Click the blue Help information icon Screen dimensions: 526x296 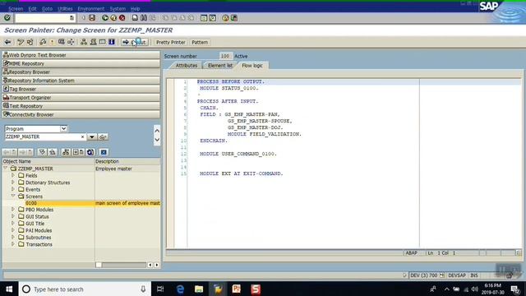[x=112, y=42]
